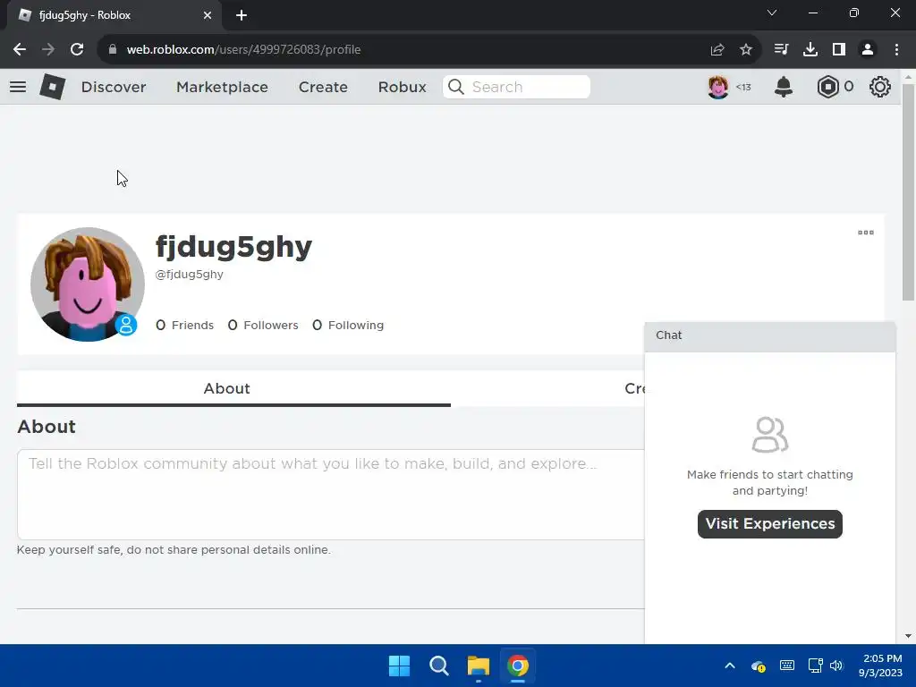The image size is (916, 687).
Task: Open Chrome three-dot menu
Action: (896, 50)
